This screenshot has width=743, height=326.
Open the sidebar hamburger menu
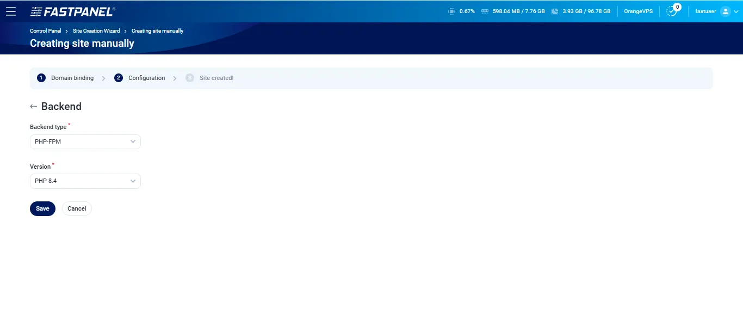tap(11, 11)
